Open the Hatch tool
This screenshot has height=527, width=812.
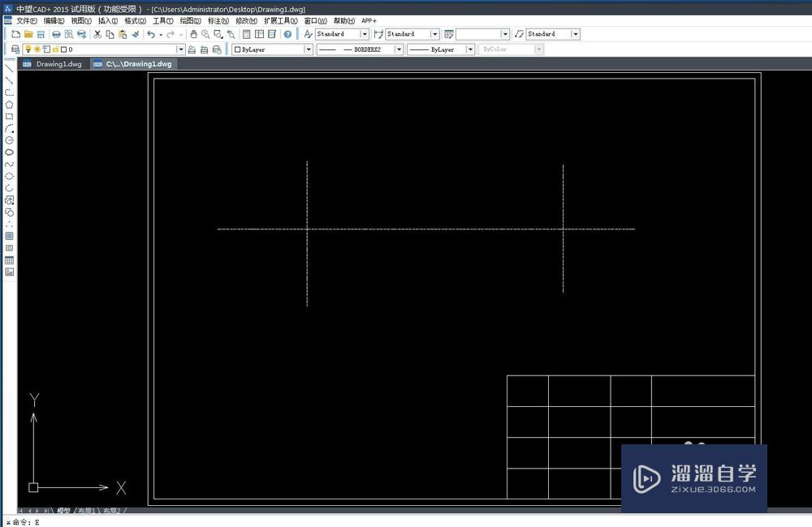click(x=9, y=236)
